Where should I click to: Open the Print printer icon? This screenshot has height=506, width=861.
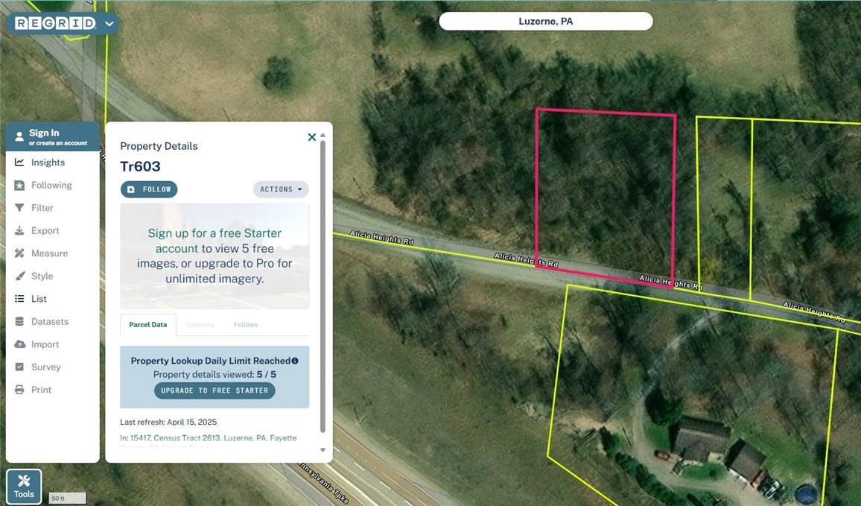tap(19, 390)
